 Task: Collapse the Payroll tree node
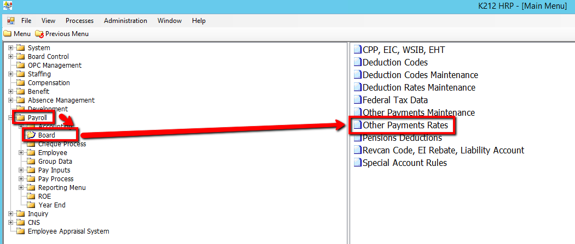click(x=10, y=118)
